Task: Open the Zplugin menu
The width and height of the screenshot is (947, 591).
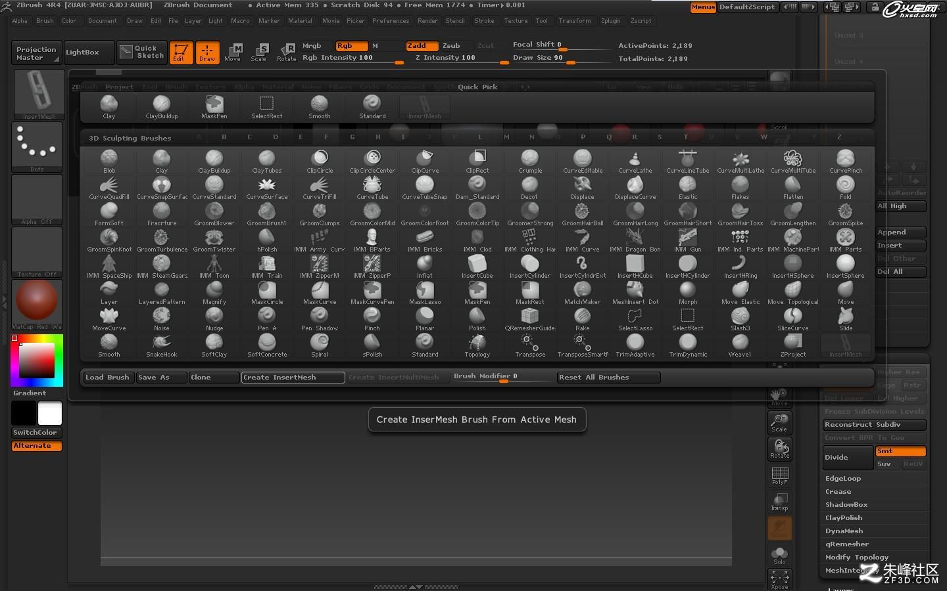Action: coord(611,21)
